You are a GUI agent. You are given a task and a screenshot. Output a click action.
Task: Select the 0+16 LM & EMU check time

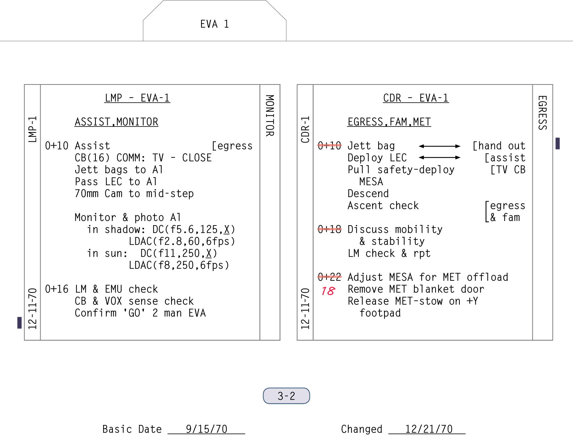click(57, 289)
